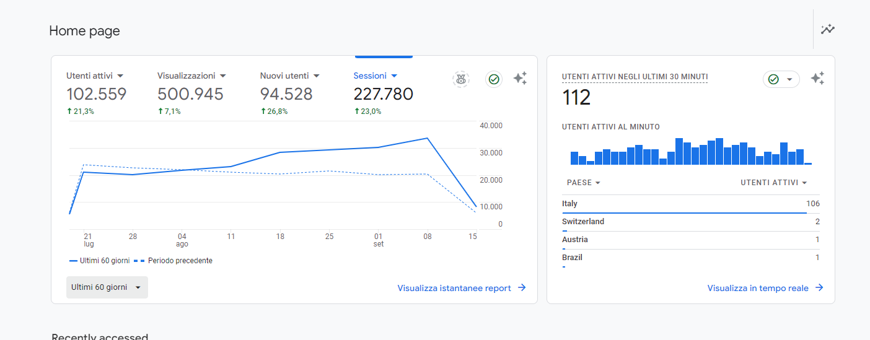Open the Paese dimension dropdown

584,183
